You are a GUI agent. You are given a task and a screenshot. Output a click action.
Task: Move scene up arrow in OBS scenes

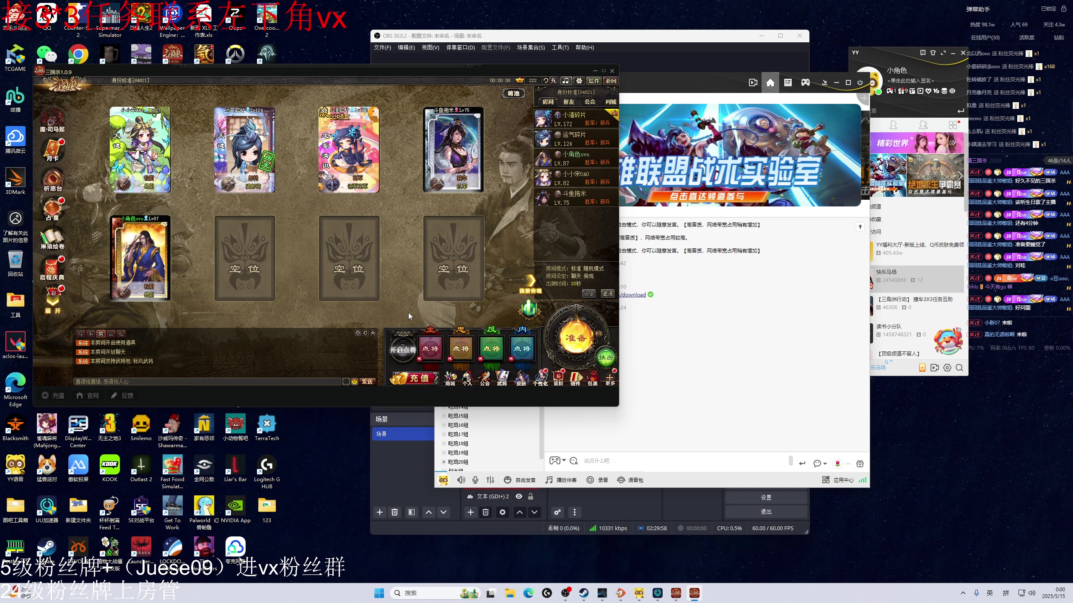pyautogui.click(x=429, y=512)
